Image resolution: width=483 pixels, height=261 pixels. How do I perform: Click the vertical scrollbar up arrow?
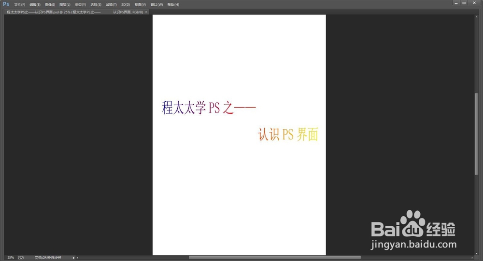[x=477, y=16]
